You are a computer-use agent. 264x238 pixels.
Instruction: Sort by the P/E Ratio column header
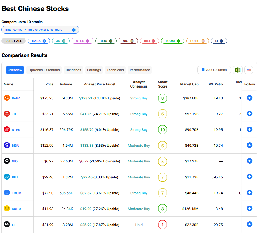(216, 84)
